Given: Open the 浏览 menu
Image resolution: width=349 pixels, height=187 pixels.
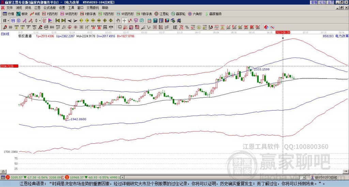Looking at the screenshot, I should 19,8.
